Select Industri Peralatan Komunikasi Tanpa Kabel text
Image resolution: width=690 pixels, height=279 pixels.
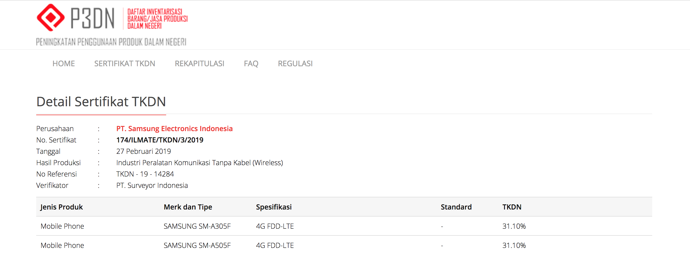click(x=200, y=163)
